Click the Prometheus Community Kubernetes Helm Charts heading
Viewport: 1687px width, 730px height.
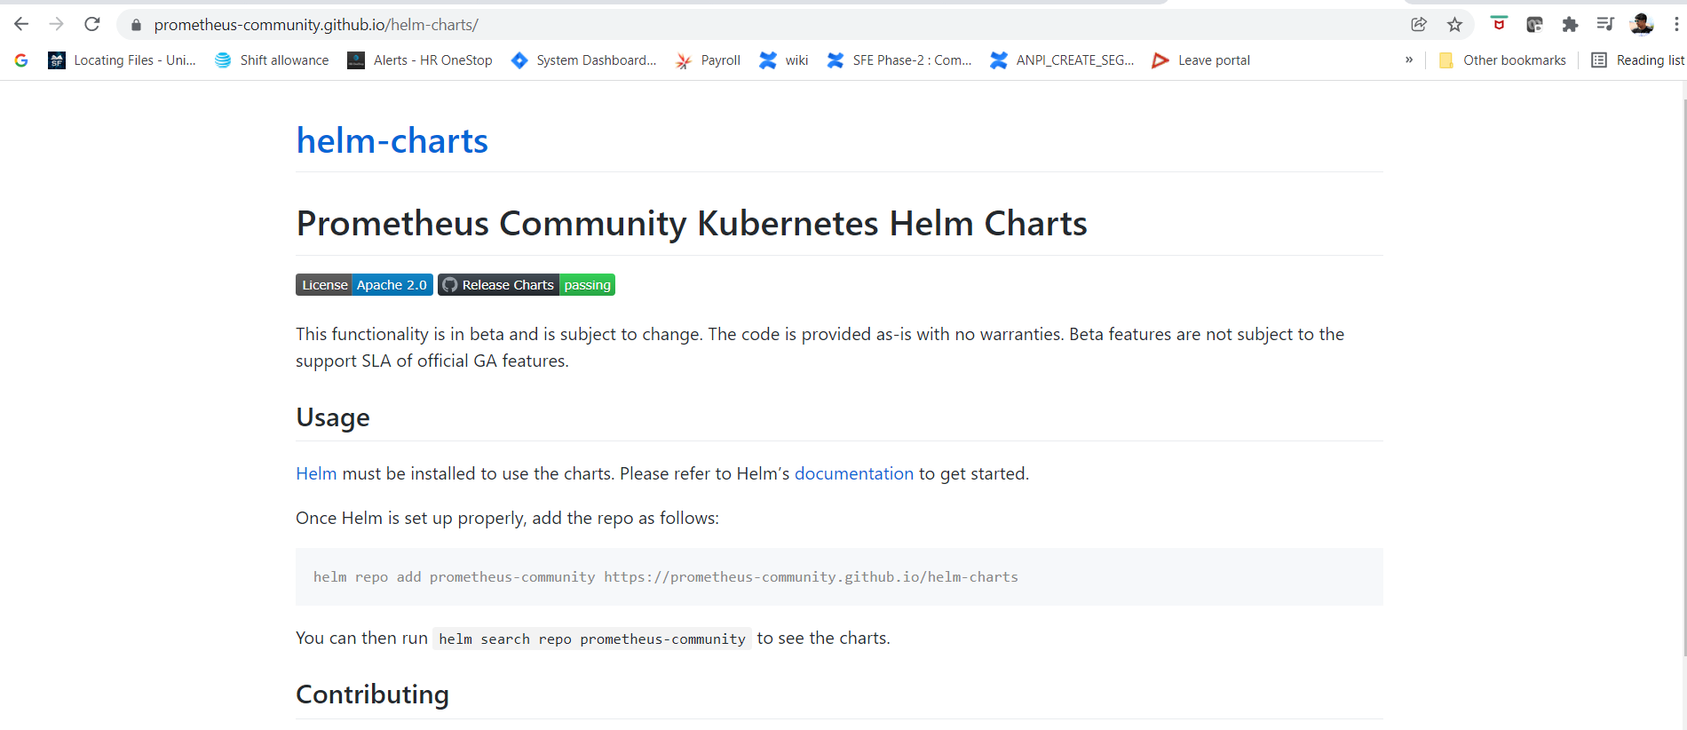691,223
